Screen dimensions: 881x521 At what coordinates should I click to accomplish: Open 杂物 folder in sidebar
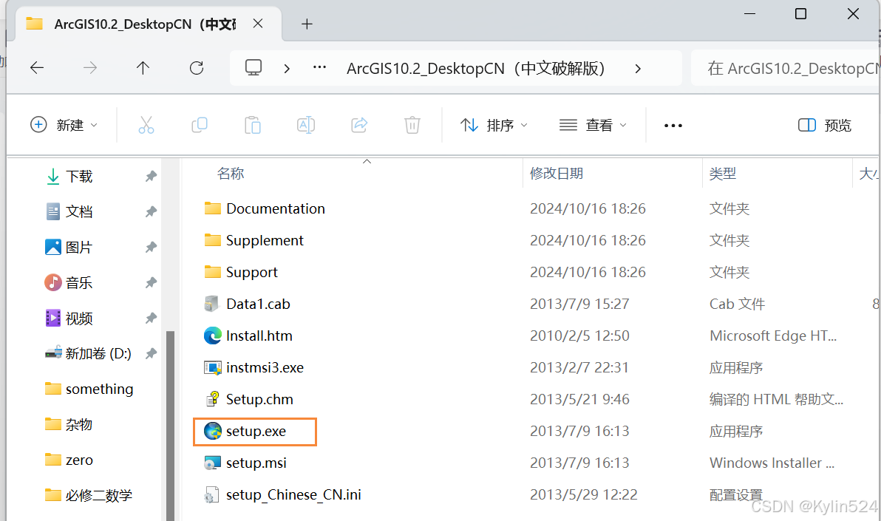(x=69, y=424)
